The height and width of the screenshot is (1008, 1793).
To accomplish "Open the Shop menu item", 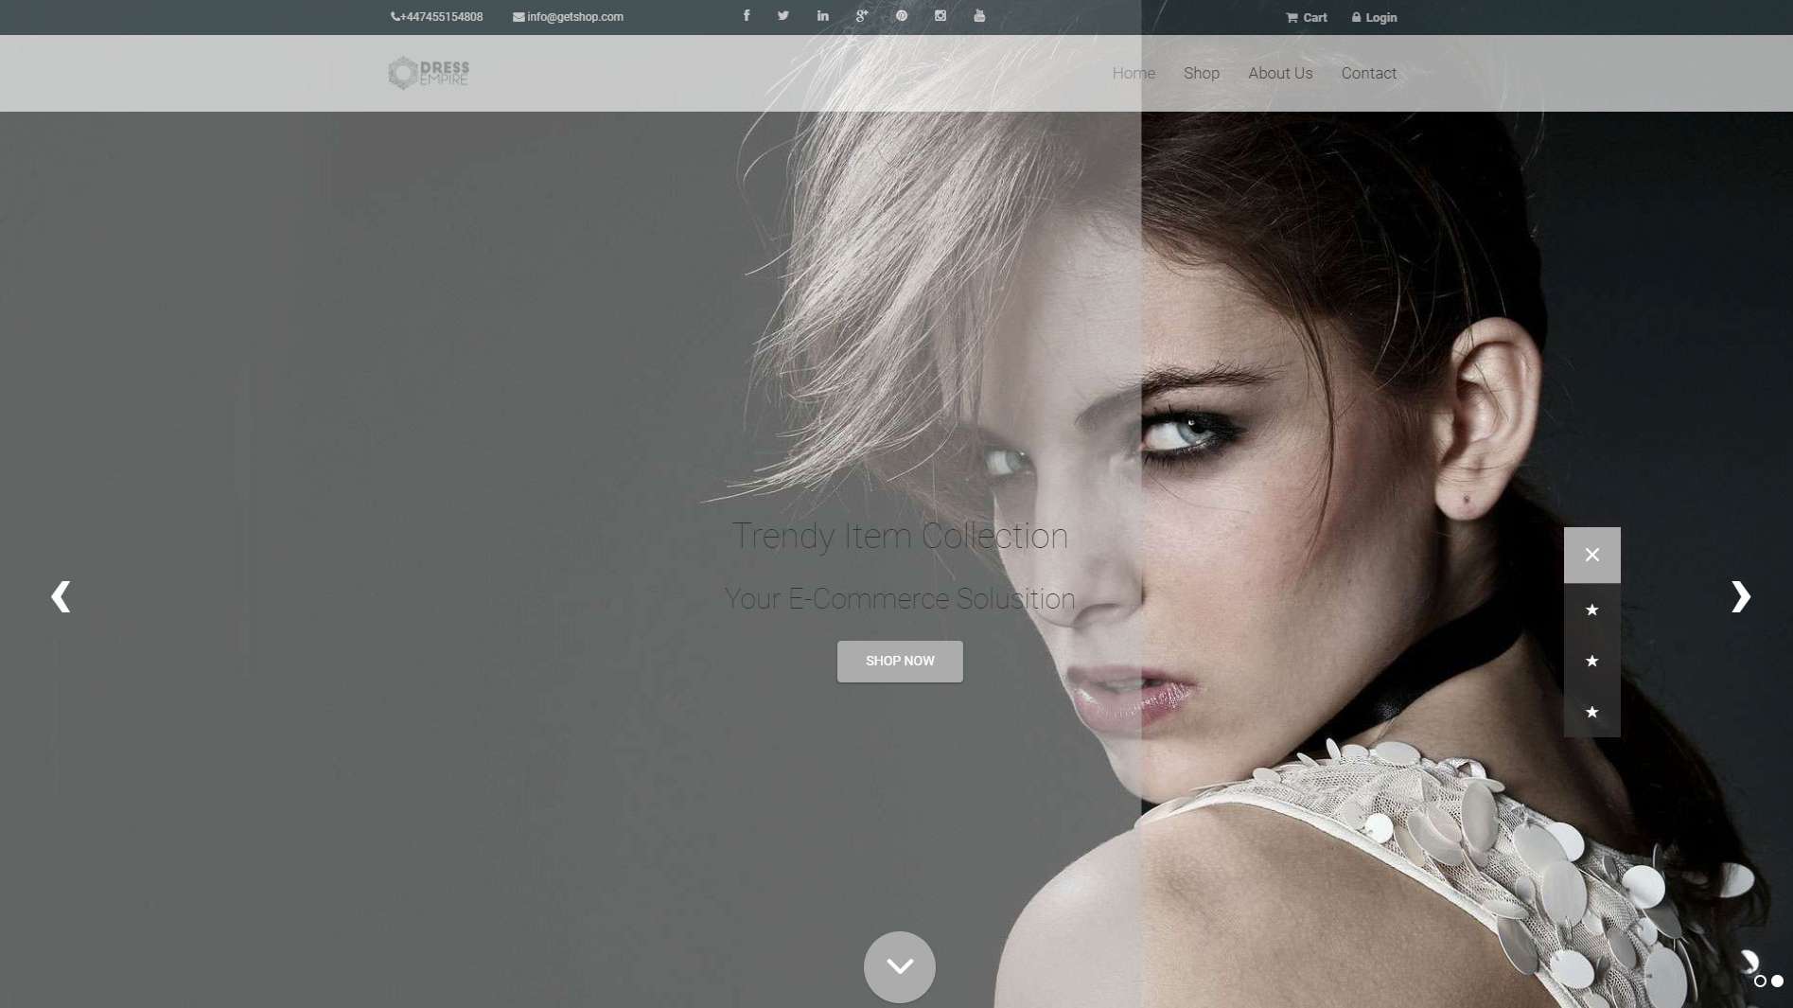I will [1201, 73].
